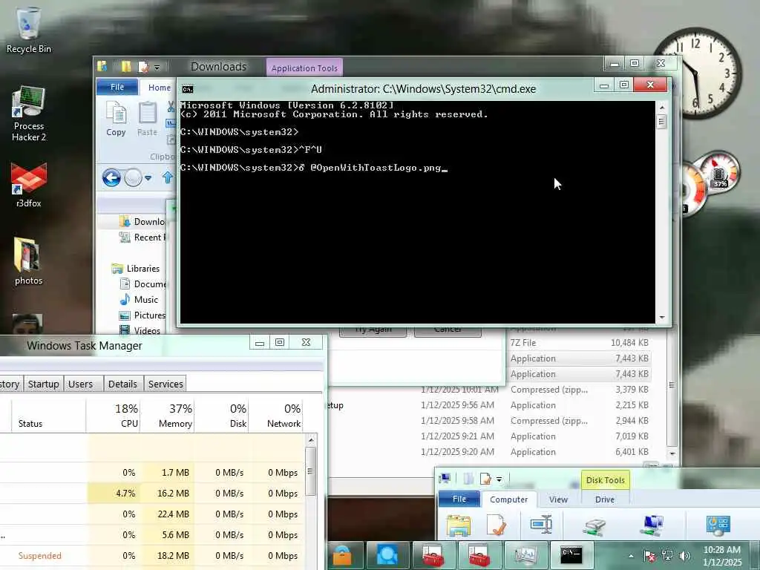Screen dimensions: 760x570
Task: Open Downloads quick access toolbar customize dropdown
Action: pos(157,68)
